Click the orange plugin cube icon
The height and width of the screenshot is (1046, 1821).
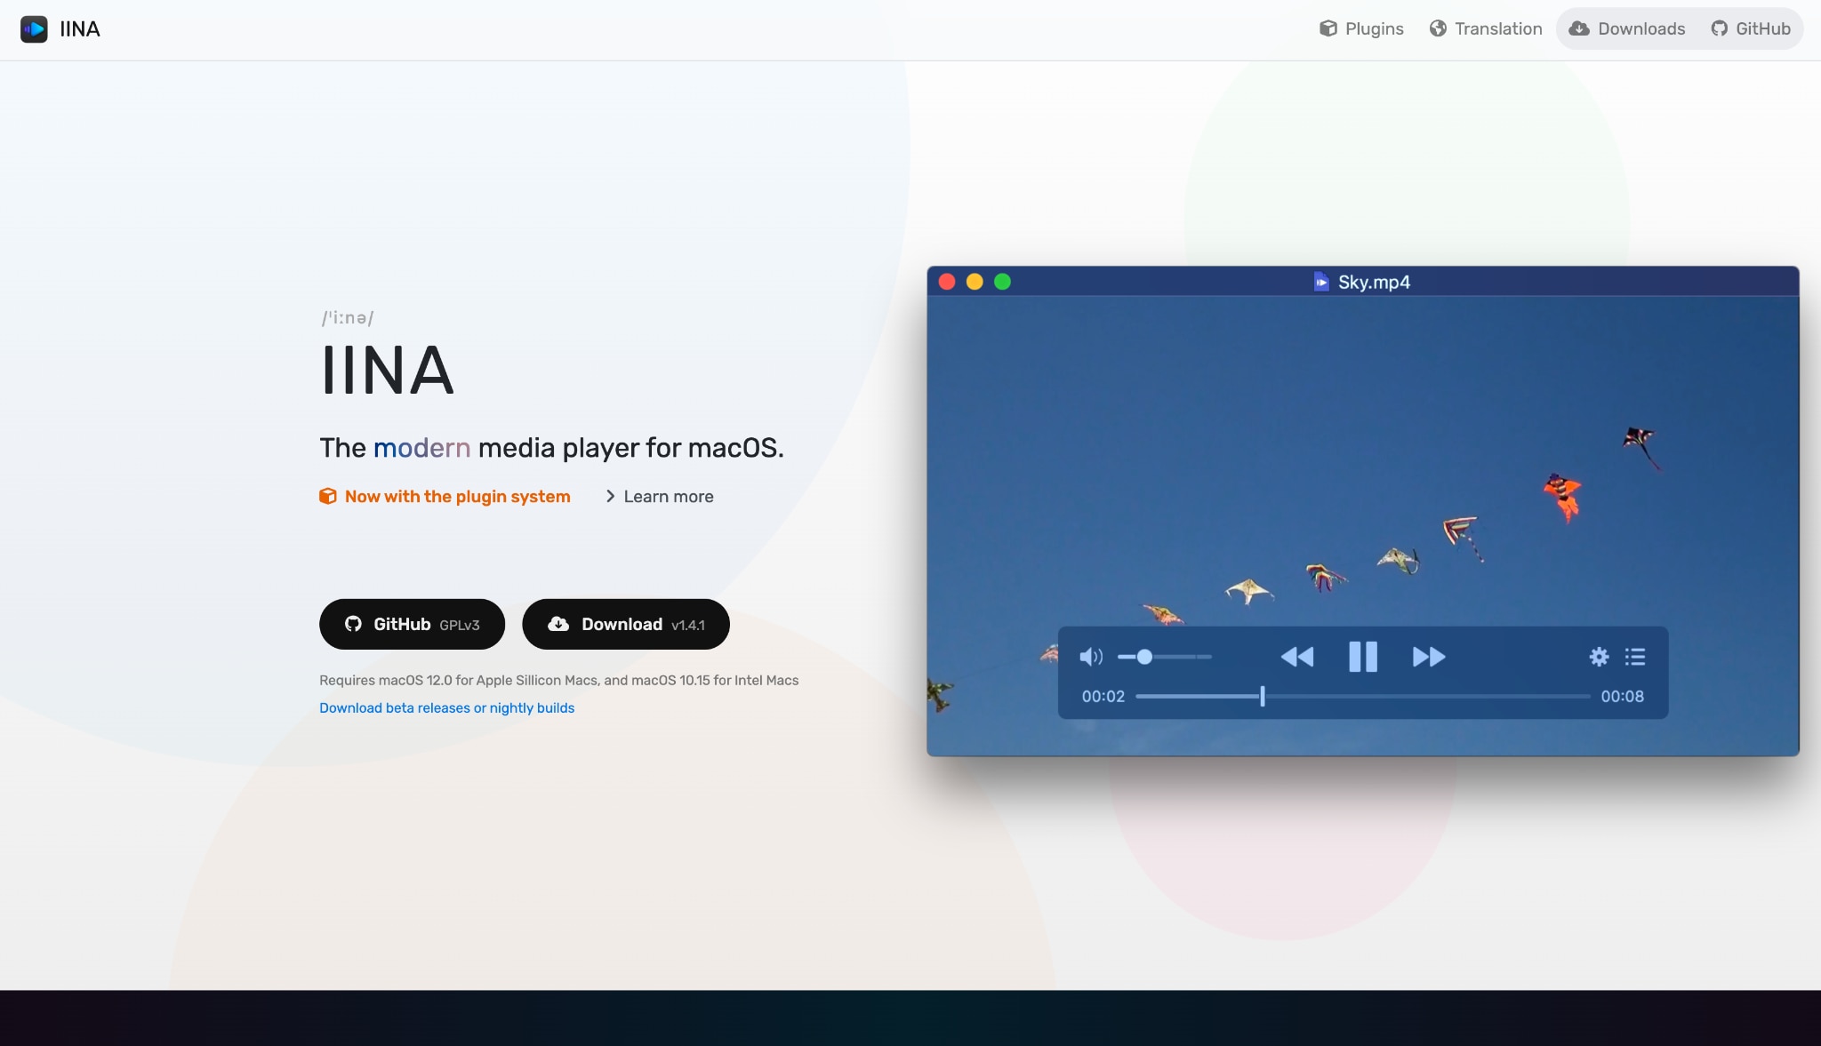pos(328,496)
